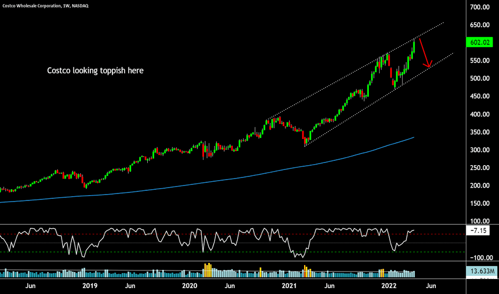Click the Costco Wholesale Corporation chart title
This screenshot has height=294, width=499.
(45, 6)
